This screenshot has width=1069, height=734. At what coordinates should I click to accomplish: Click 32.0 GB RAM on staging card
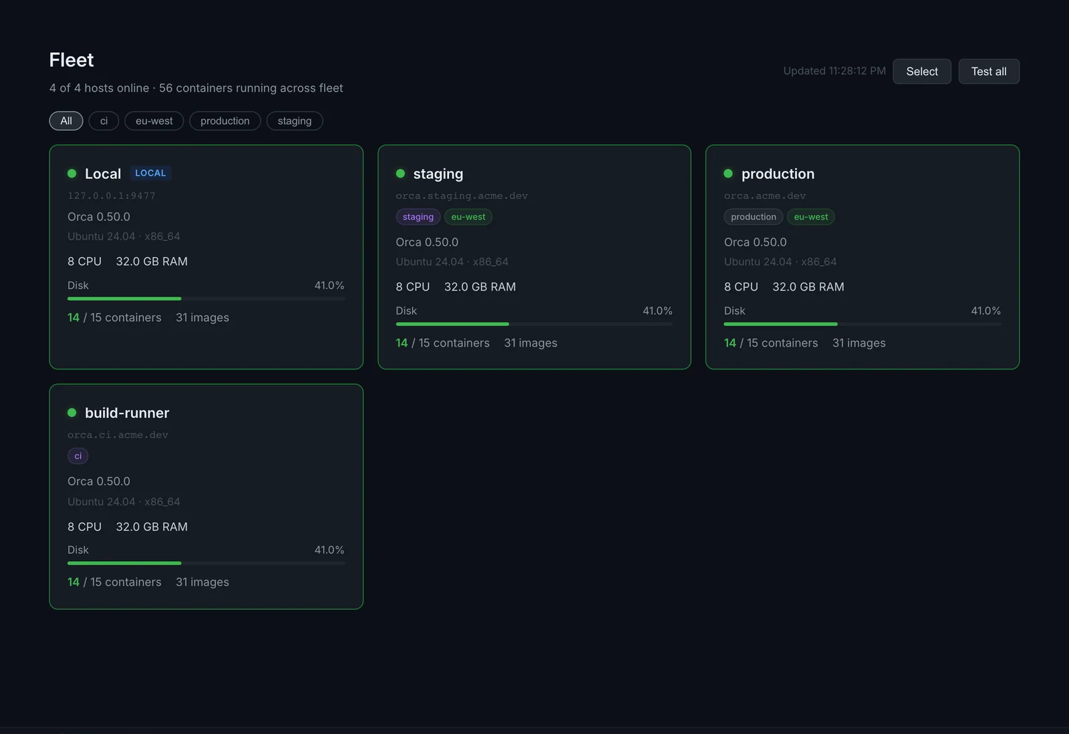(480, 287)
